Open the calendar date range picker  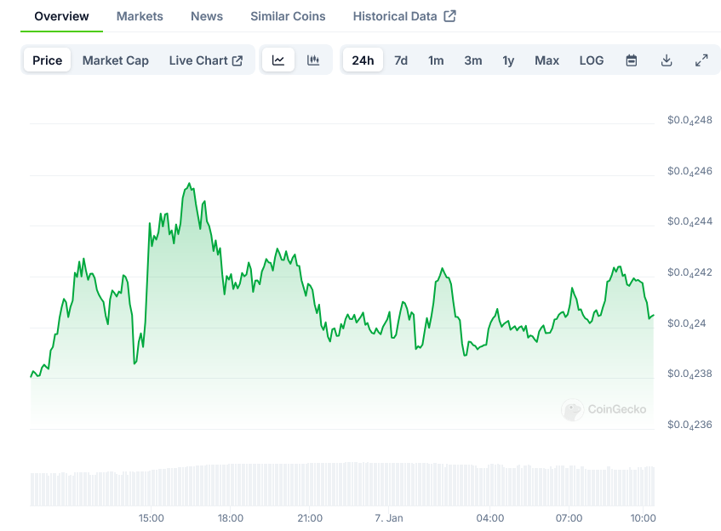point(632,60)
